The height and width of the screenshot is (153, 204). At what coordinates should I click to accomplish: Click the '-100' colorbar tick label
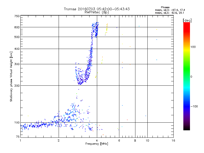tap(194, 106)
